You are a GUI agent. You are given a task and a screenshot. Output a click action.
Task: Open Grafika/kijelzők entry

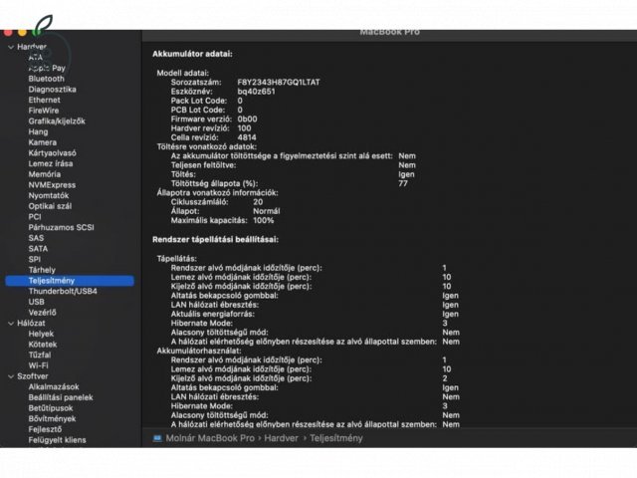[57, 120]
